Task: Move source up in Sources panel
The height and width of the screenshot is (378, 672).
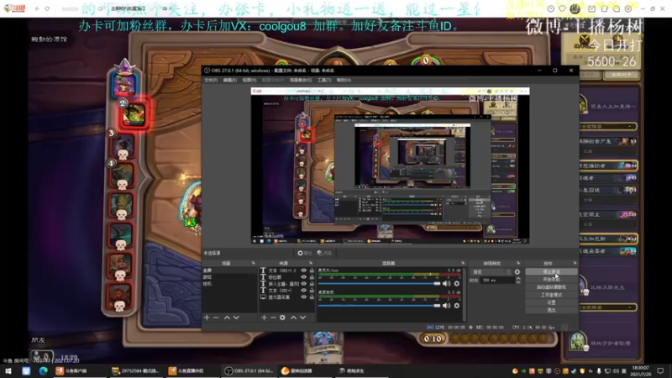Action: pos(293,318)
